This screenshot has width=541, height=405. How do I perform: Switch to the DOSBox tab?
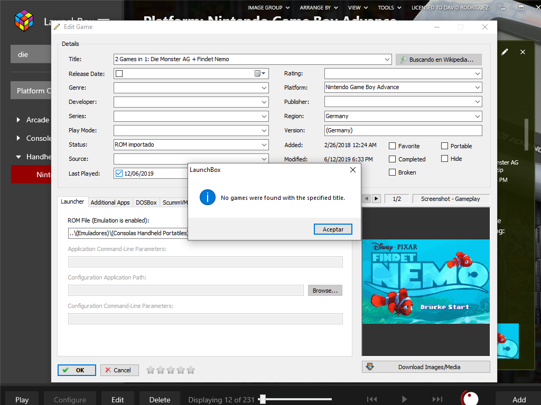click(146, 202)
